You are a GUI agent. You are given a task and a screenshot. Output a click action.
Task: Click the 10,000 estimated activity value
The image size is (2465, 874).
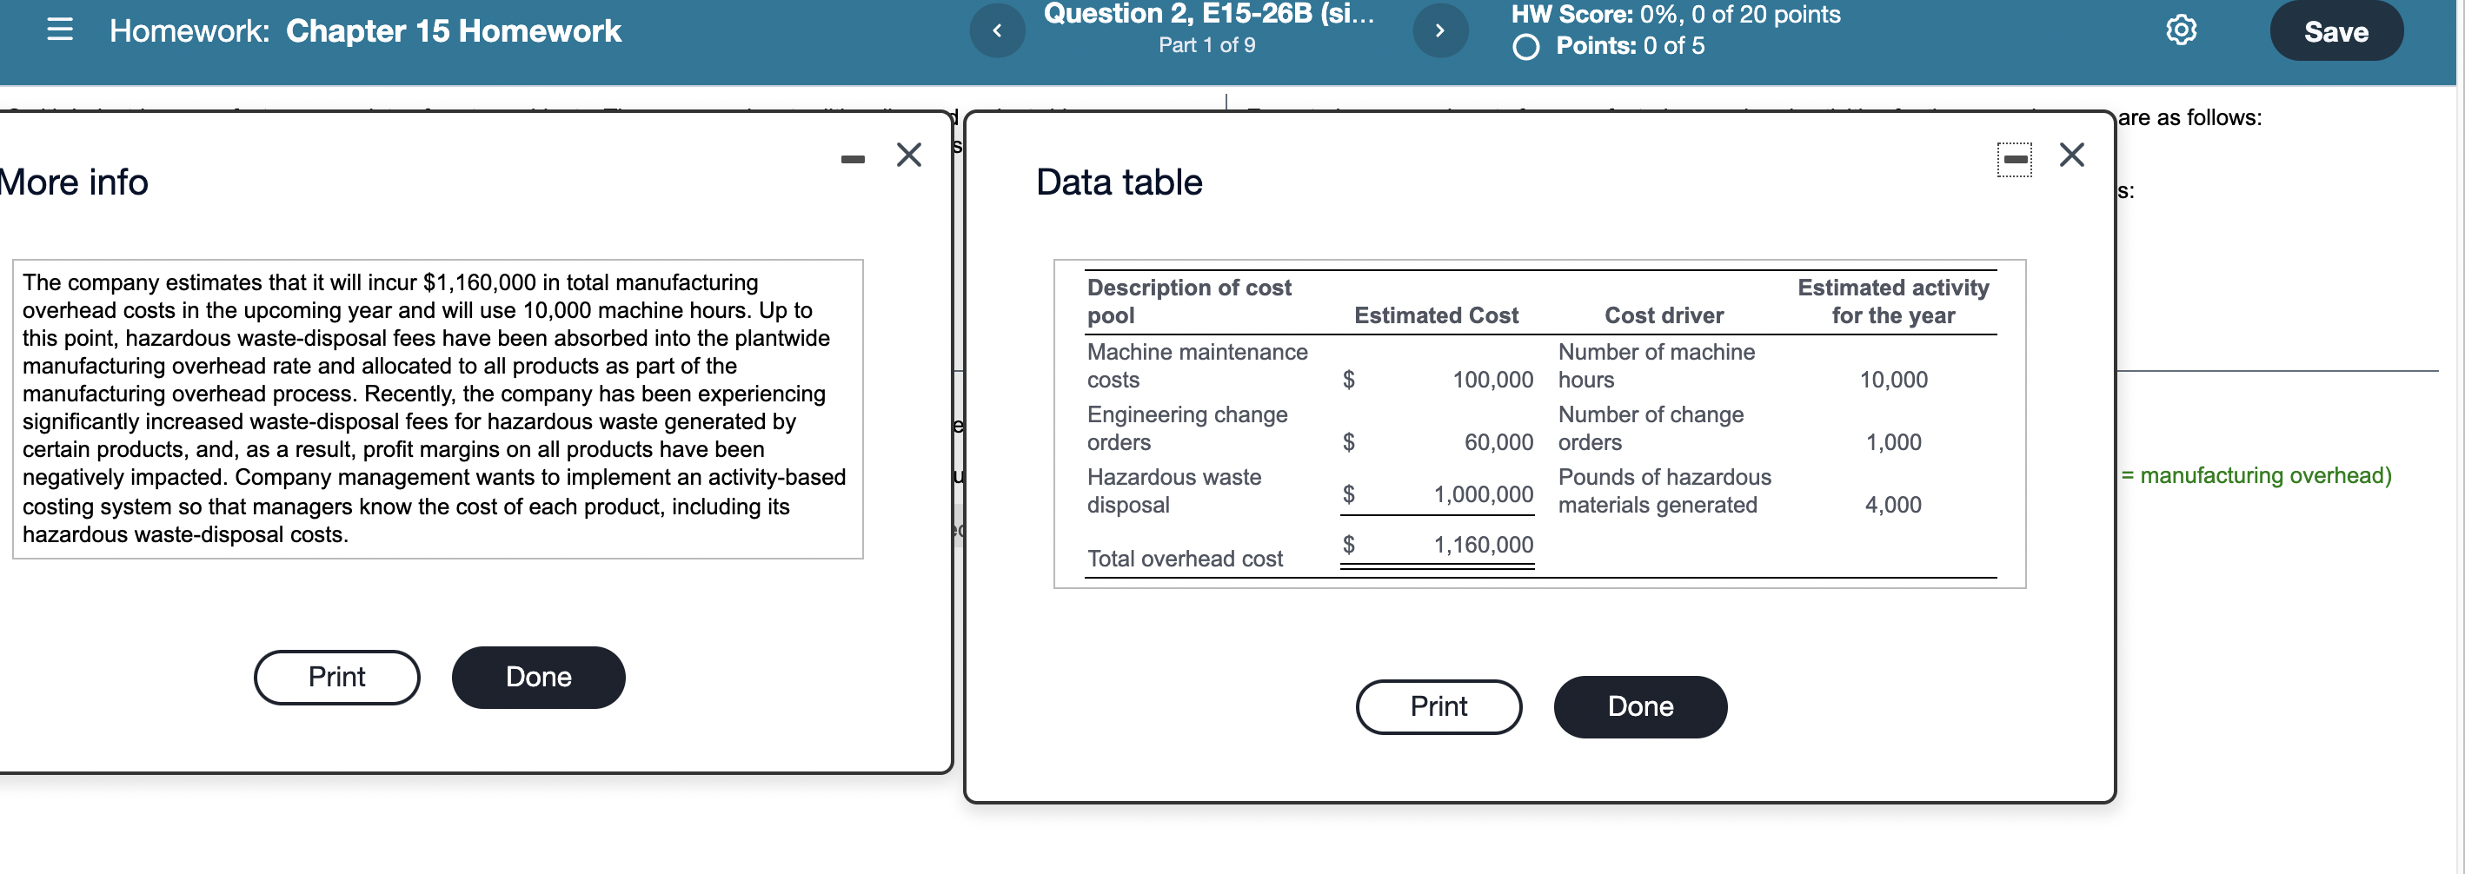tap(1893, 380)
